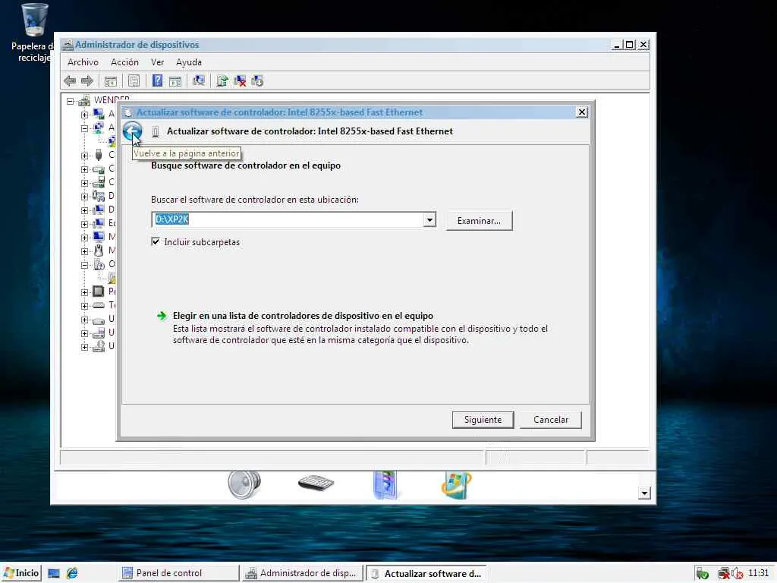Viewport: 777px width, 583px height.
Task: Open the Ver menu
Action: [157, 62]
